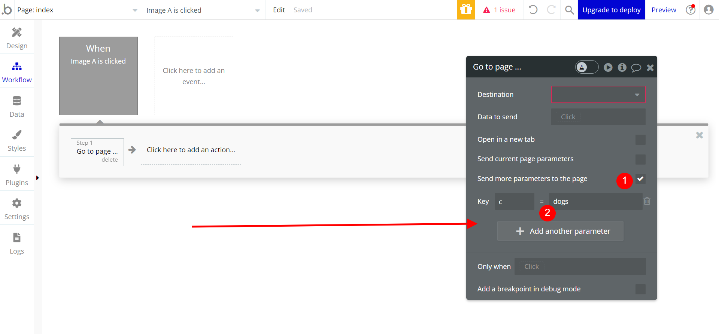Screen dimensions: 719x334
Task: Click Upgrade to deploy button
Action: click(612, 10)
